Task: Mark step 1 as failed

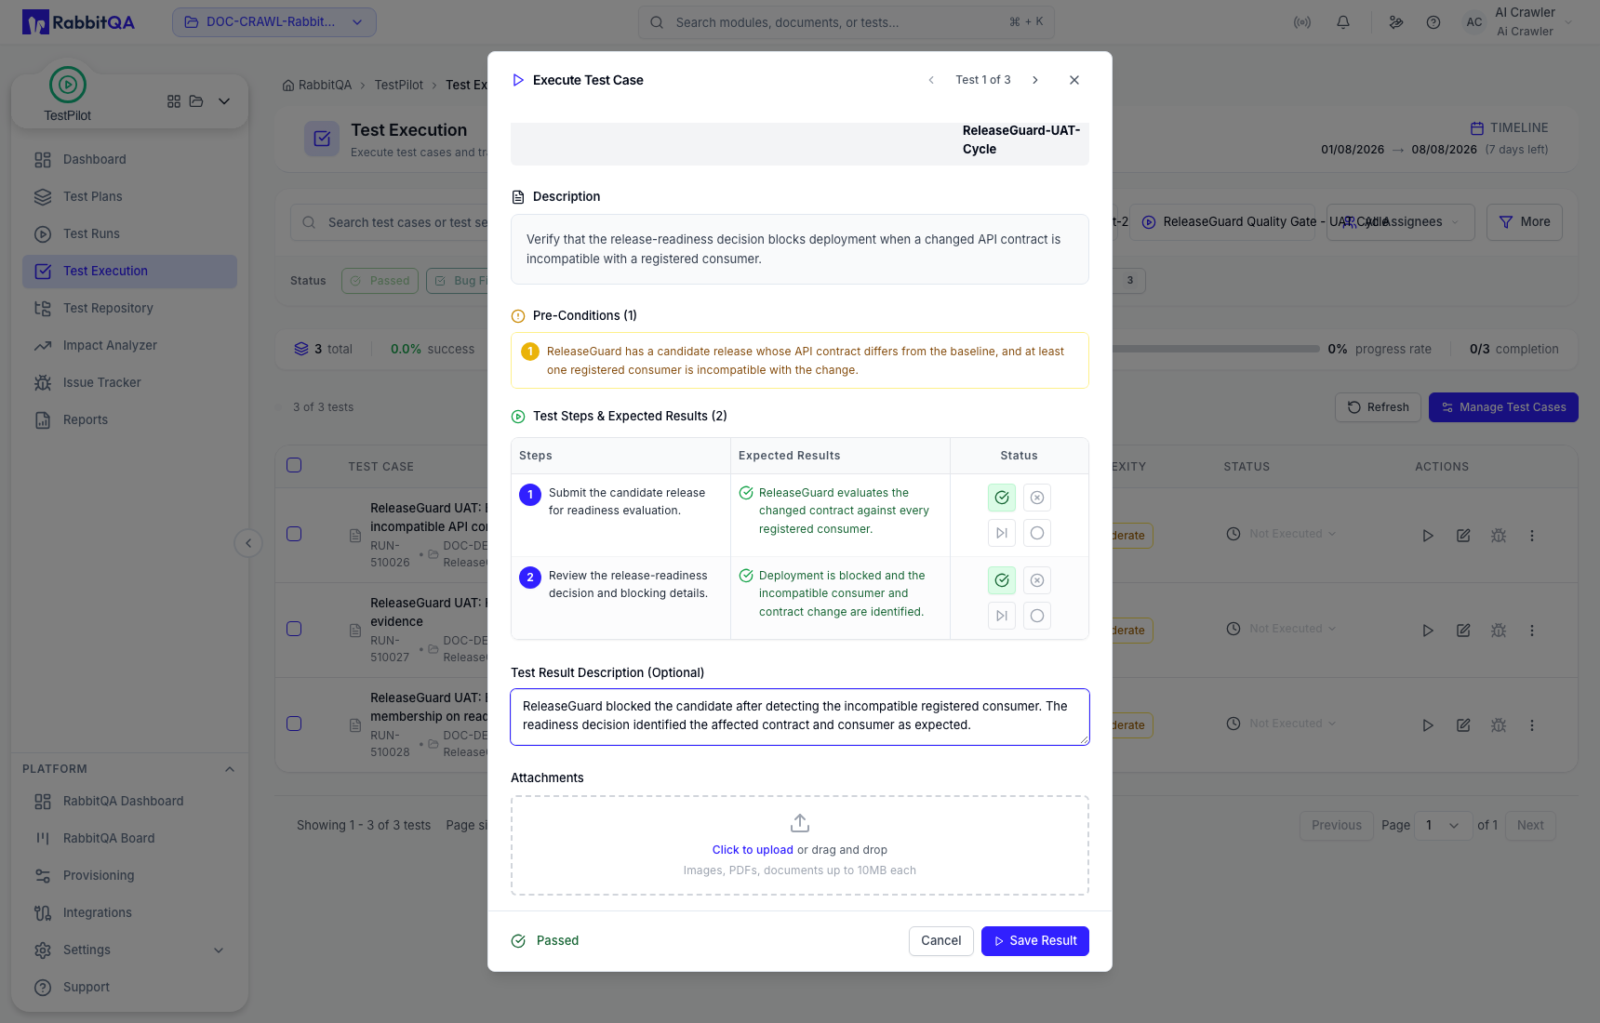Action: (1037, 498)
